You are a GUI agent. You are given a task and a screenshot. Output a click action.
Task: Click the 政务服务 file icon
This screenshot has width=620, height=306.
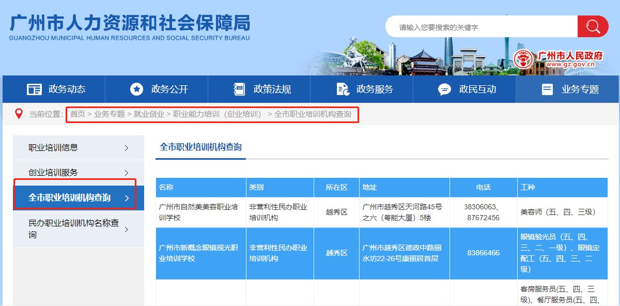coord(342,89)
